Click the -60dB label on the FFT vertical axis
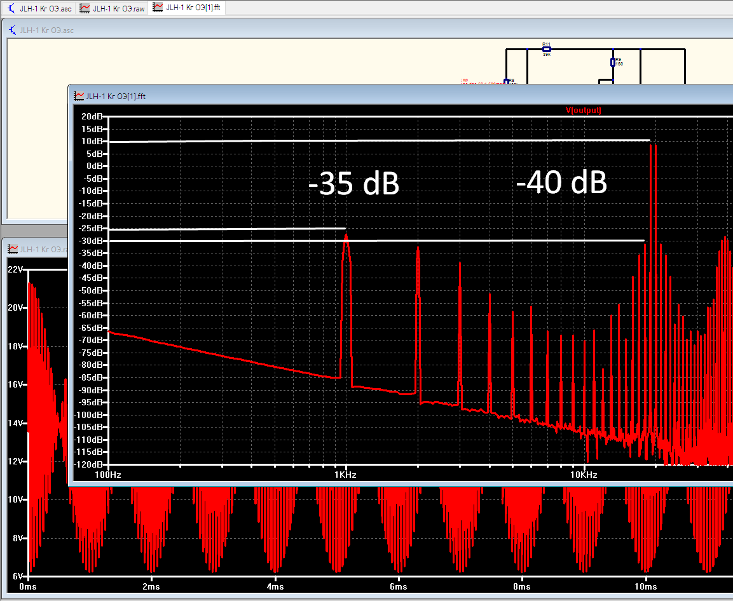The image size is (733, 601). click(x=90, y=315)
